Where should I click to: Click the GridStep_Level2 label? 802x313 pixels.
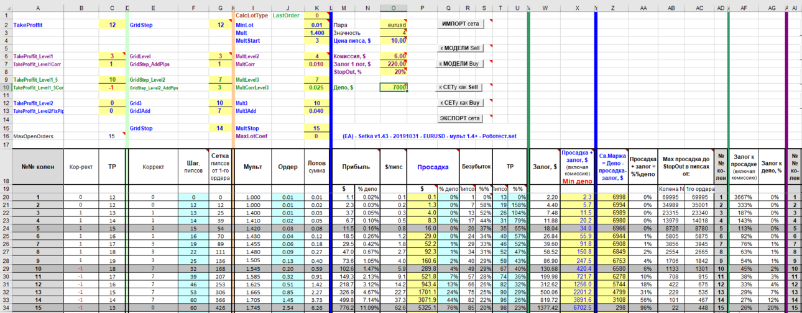(147, 79)
